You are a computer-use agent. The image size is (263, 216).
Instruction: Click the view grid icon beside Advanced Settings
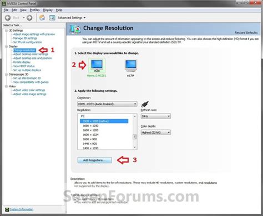tap(52, 18)
